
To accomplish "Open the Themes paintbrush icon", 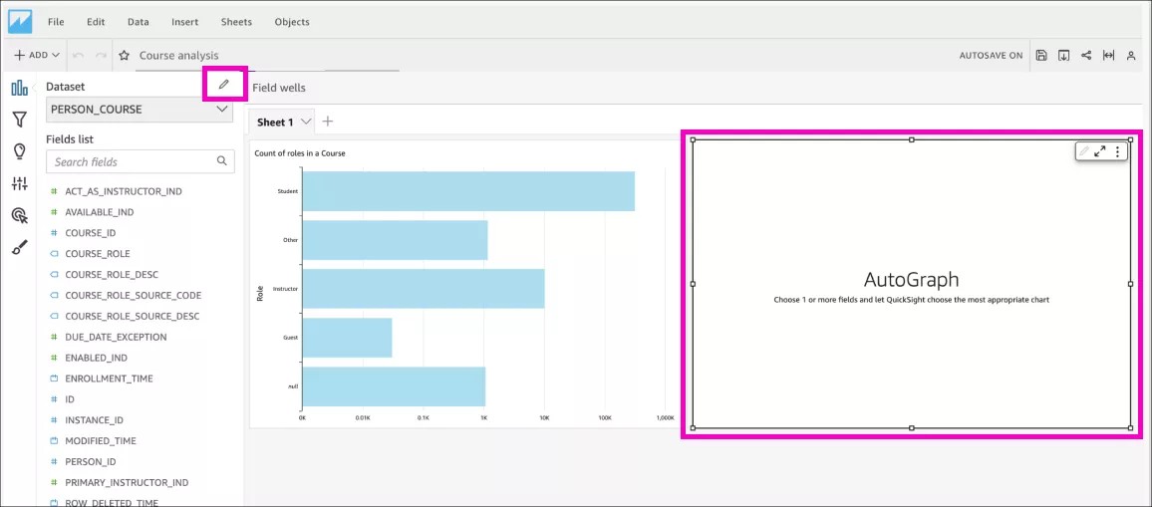I will coord(19,248).
